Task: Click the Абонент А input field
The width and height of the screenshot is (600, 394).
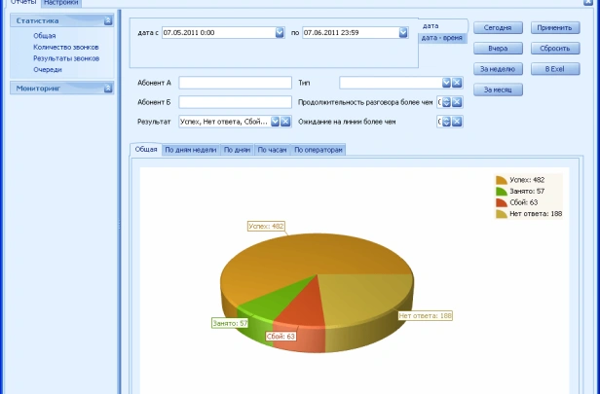Action: tap(235, 83)
